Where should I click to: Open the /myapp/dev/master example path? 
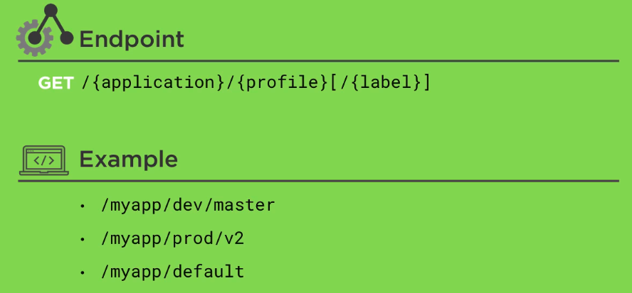tap(188, 206)
